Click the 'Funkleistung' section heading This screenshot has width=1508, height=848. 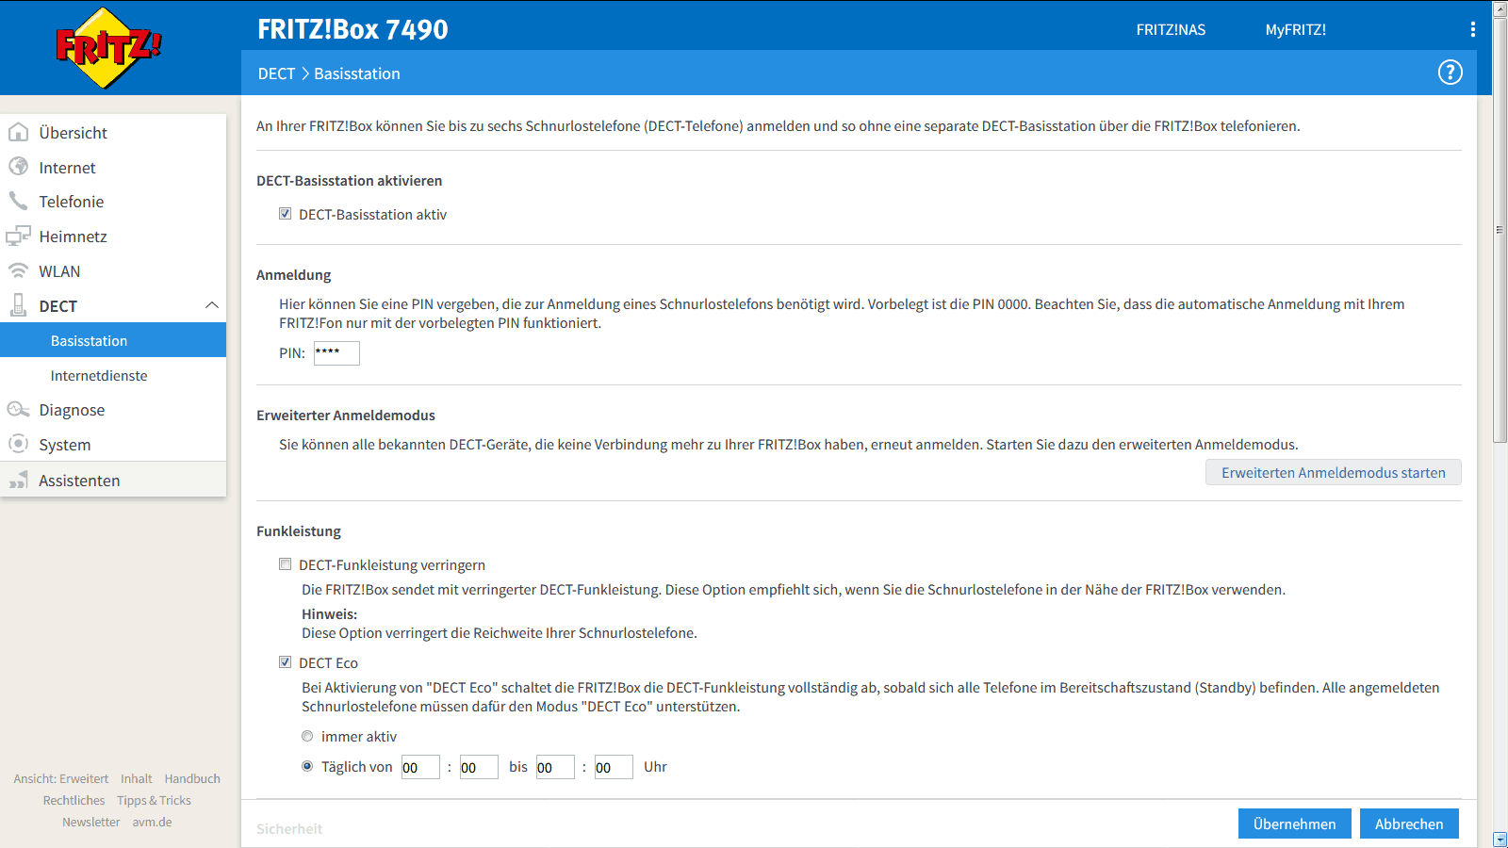pyautogui.click(x=299, y=530)
